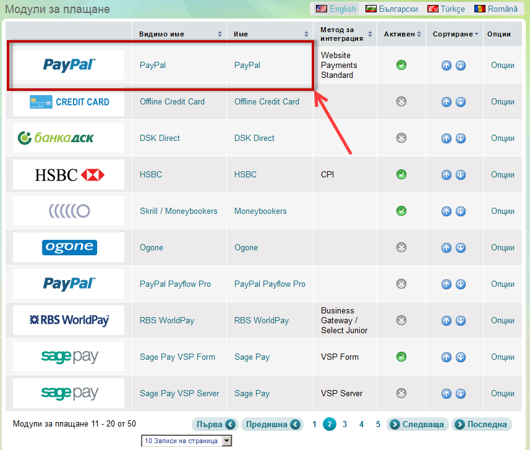Viewport: 530px width, 450px height.
Task: Sort table by Активен column
Action: 402,34
